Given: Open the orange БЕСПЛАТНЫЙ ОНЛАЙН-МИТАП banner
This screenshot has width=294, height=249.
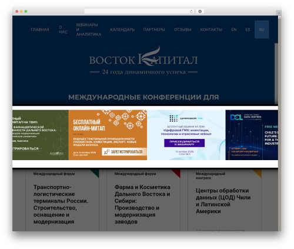Looking at the screenshot, I should tap(108, 135).
